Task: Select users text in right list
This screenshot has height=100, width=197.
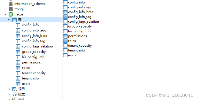Action: click(72, 55)
